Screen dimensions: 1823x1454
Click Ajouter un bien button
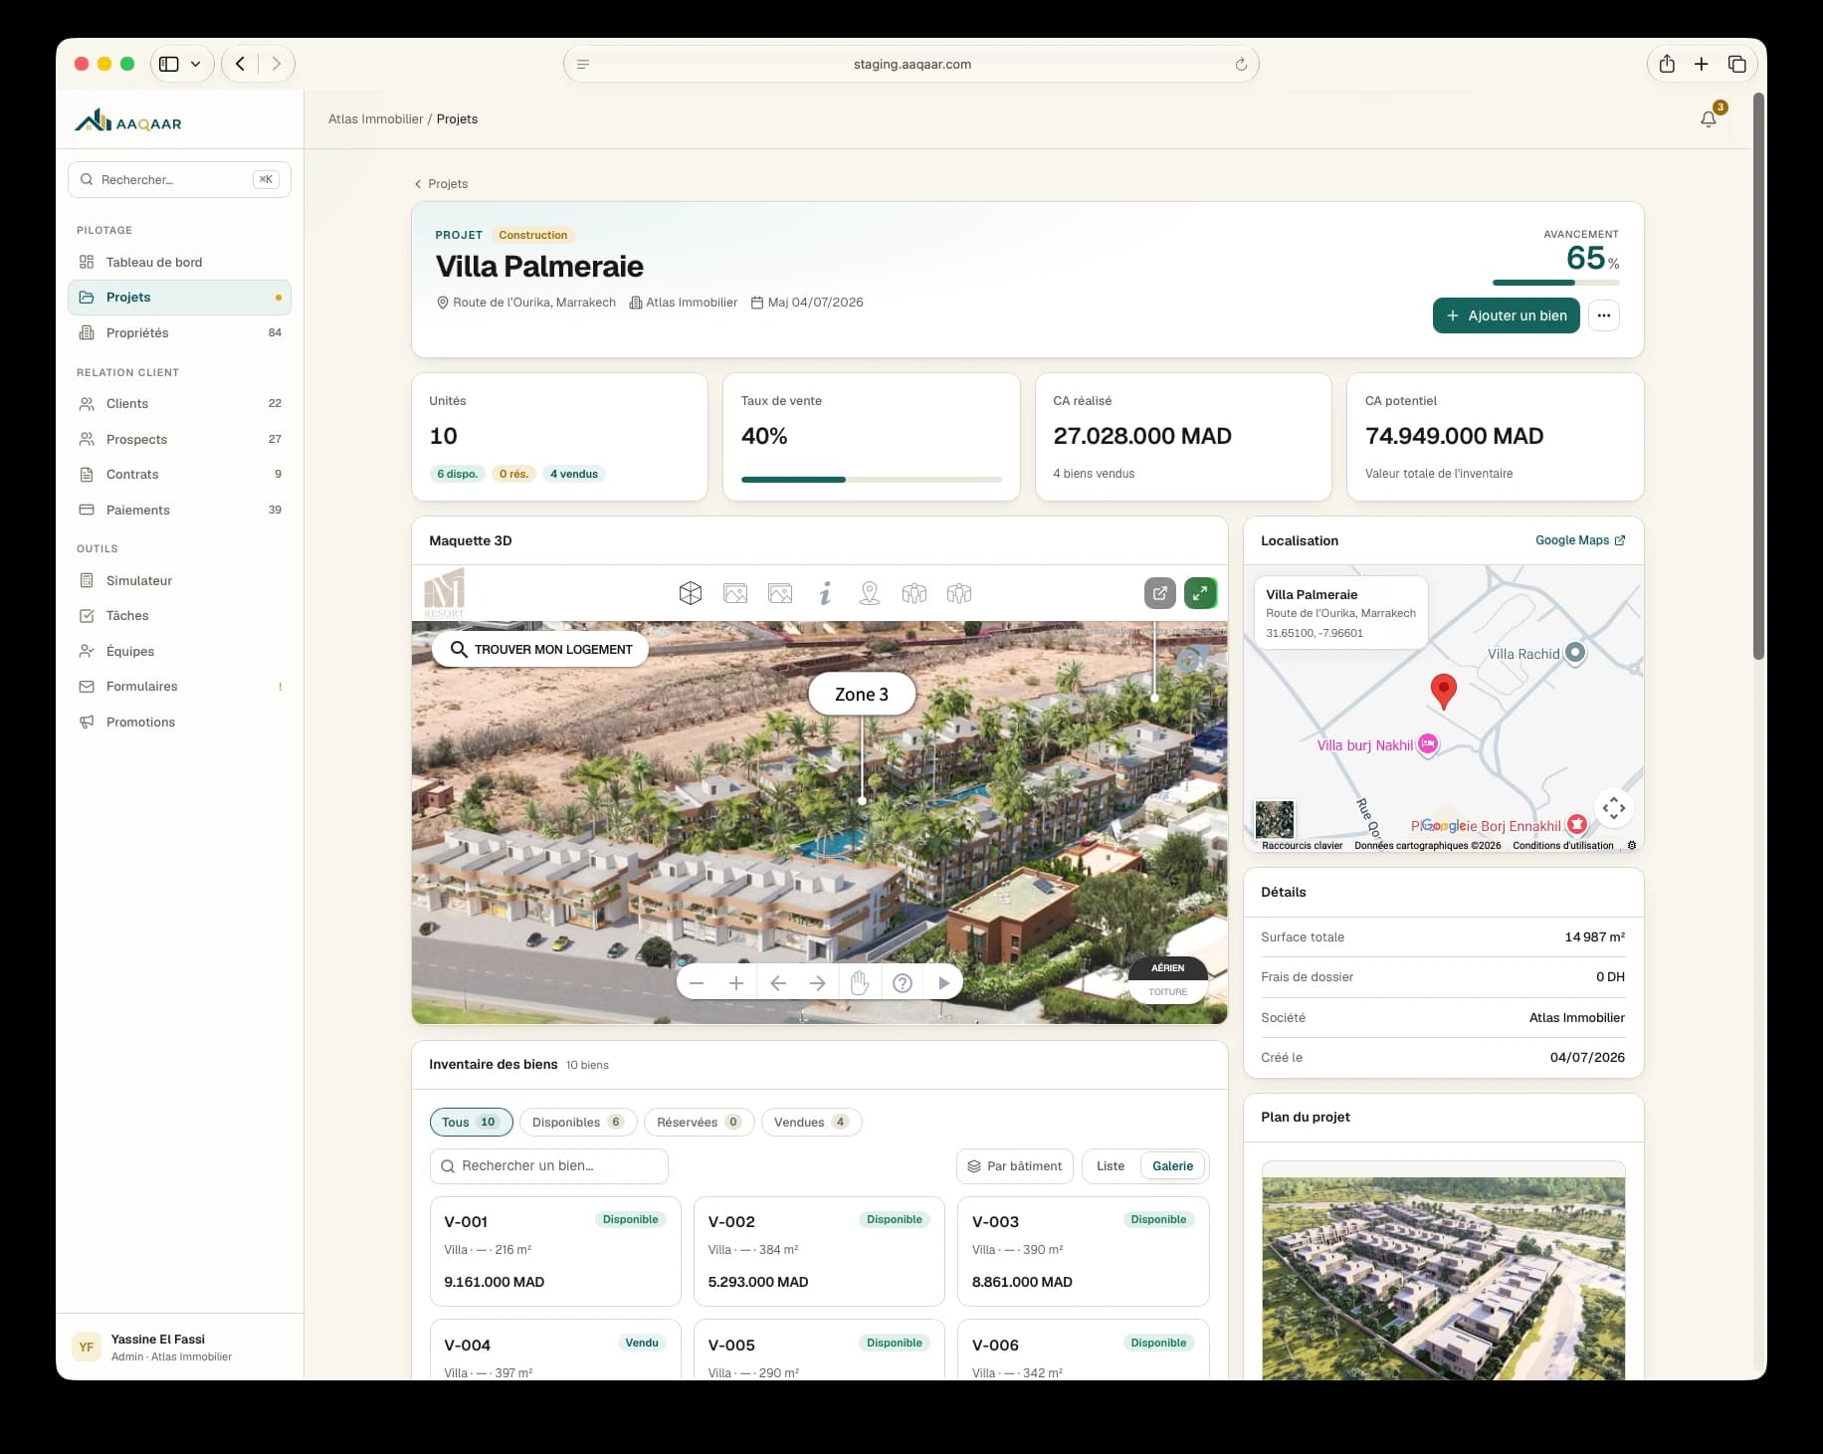click(1507, 315)
